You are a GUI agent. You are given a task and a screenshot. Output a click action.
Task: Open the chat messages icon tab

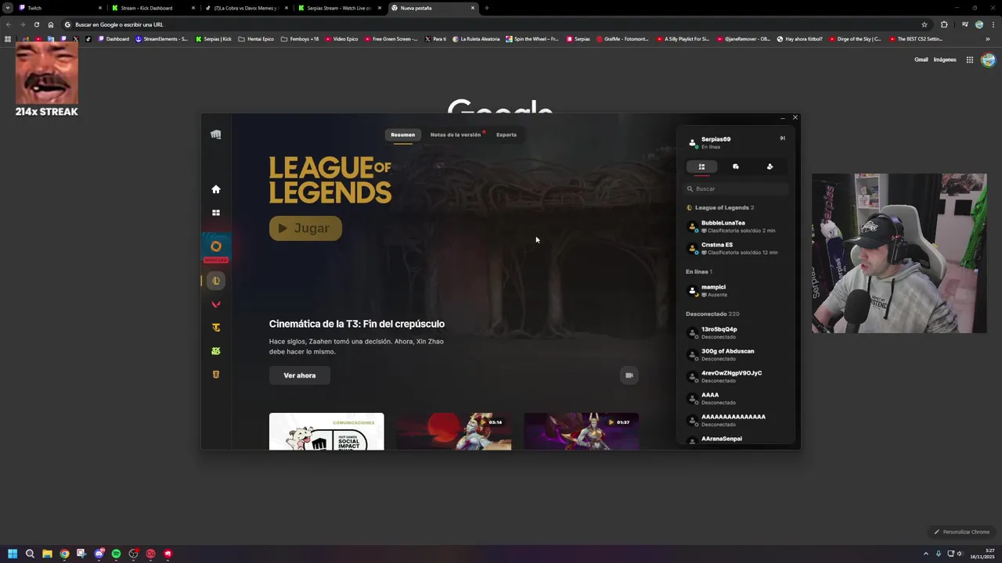point(736,167)
